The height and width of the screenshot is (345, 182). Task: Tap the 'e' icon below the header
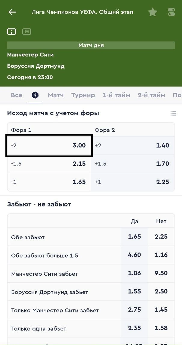coord(27,31)
